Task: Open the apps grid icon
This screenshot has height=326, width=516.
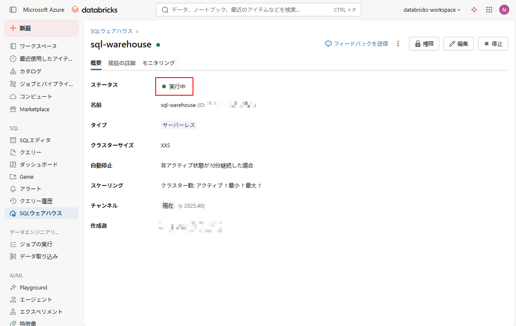Action: pos(489,10)
